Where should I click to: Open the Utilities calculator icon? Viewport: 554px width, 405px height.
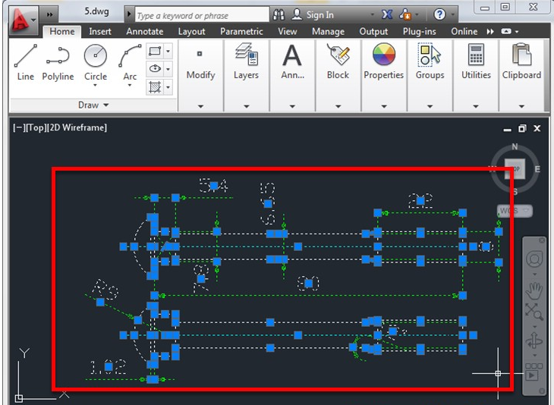[476, 55]
